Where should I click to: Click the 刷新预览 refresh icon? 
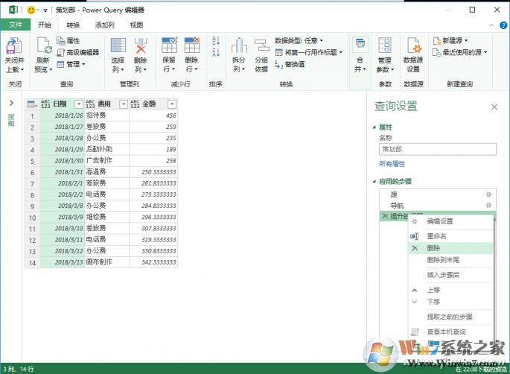(x=43, y=47)
